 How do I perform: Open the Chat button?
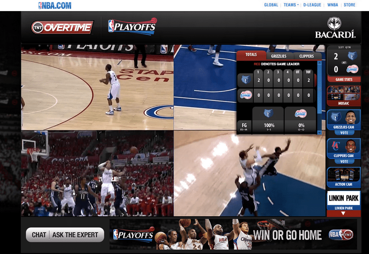(x=39, y=235)
